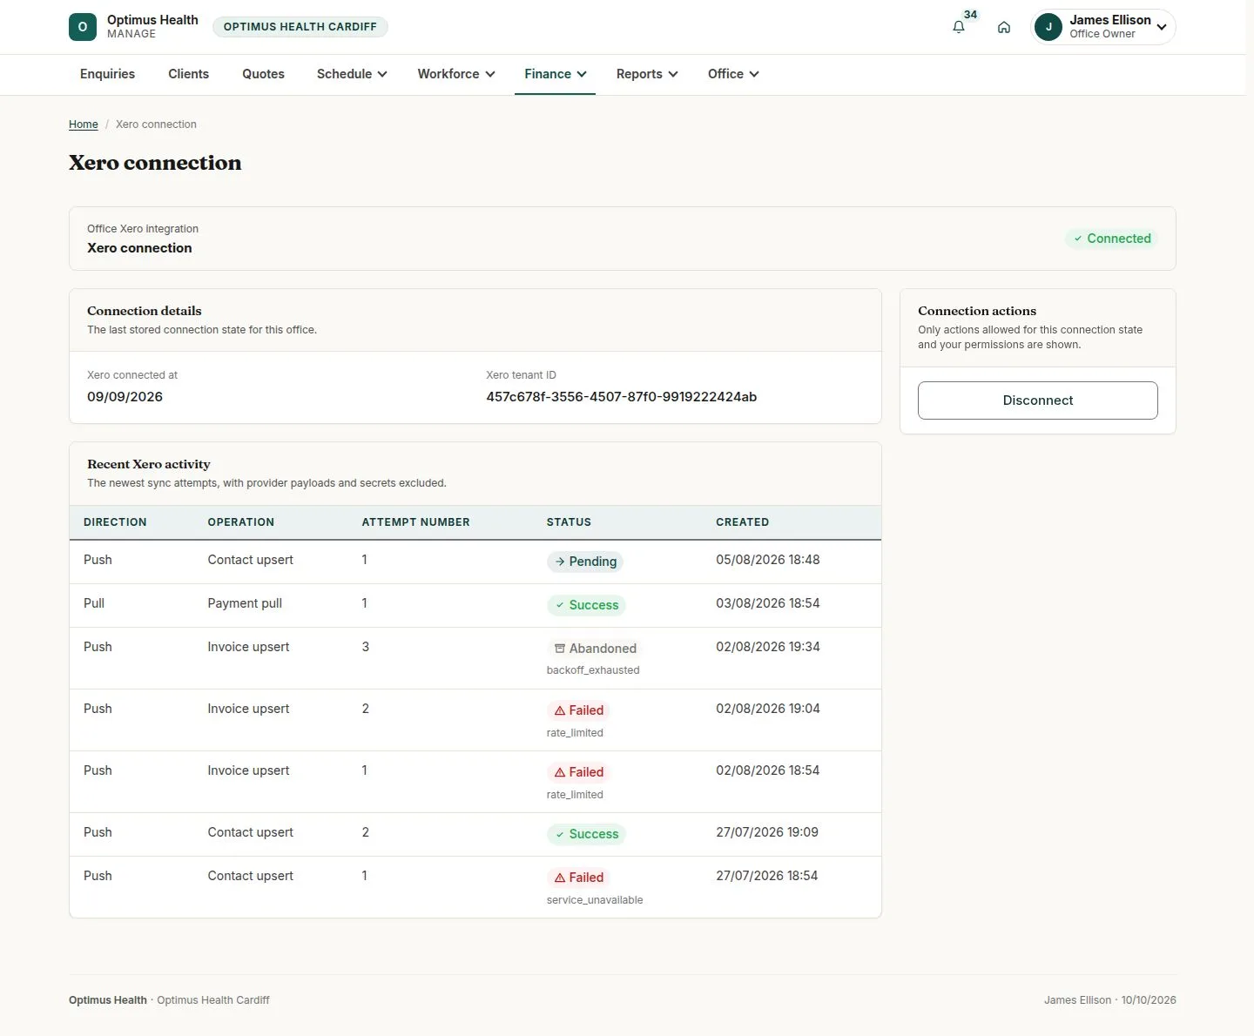This screenshot has height=1036, width=1254.
Task: Expand the Reports menu
Action: coord(647,74)
